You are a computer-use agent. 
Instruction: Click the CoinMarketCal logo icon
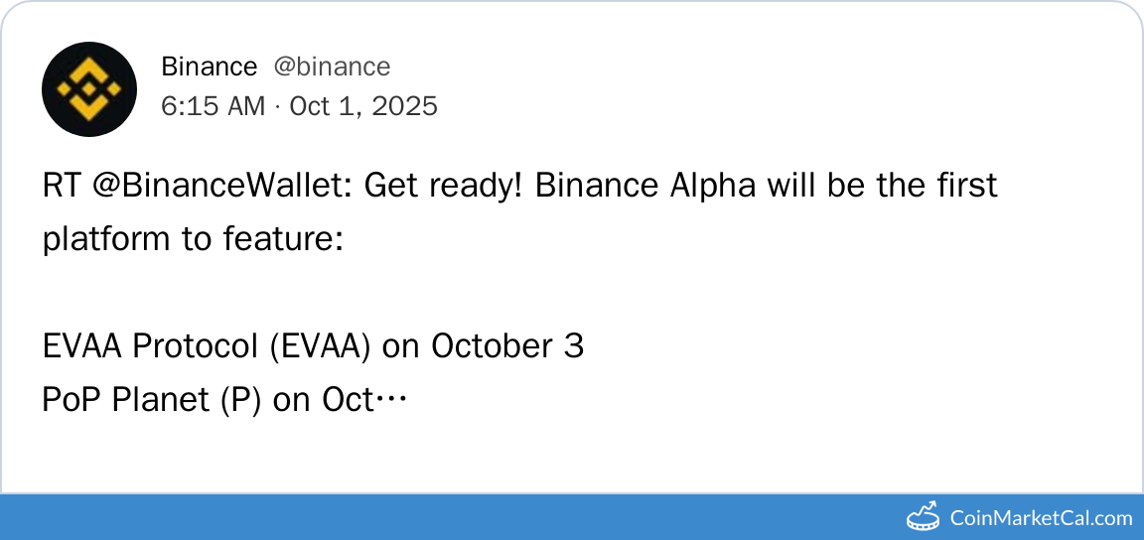924,516
